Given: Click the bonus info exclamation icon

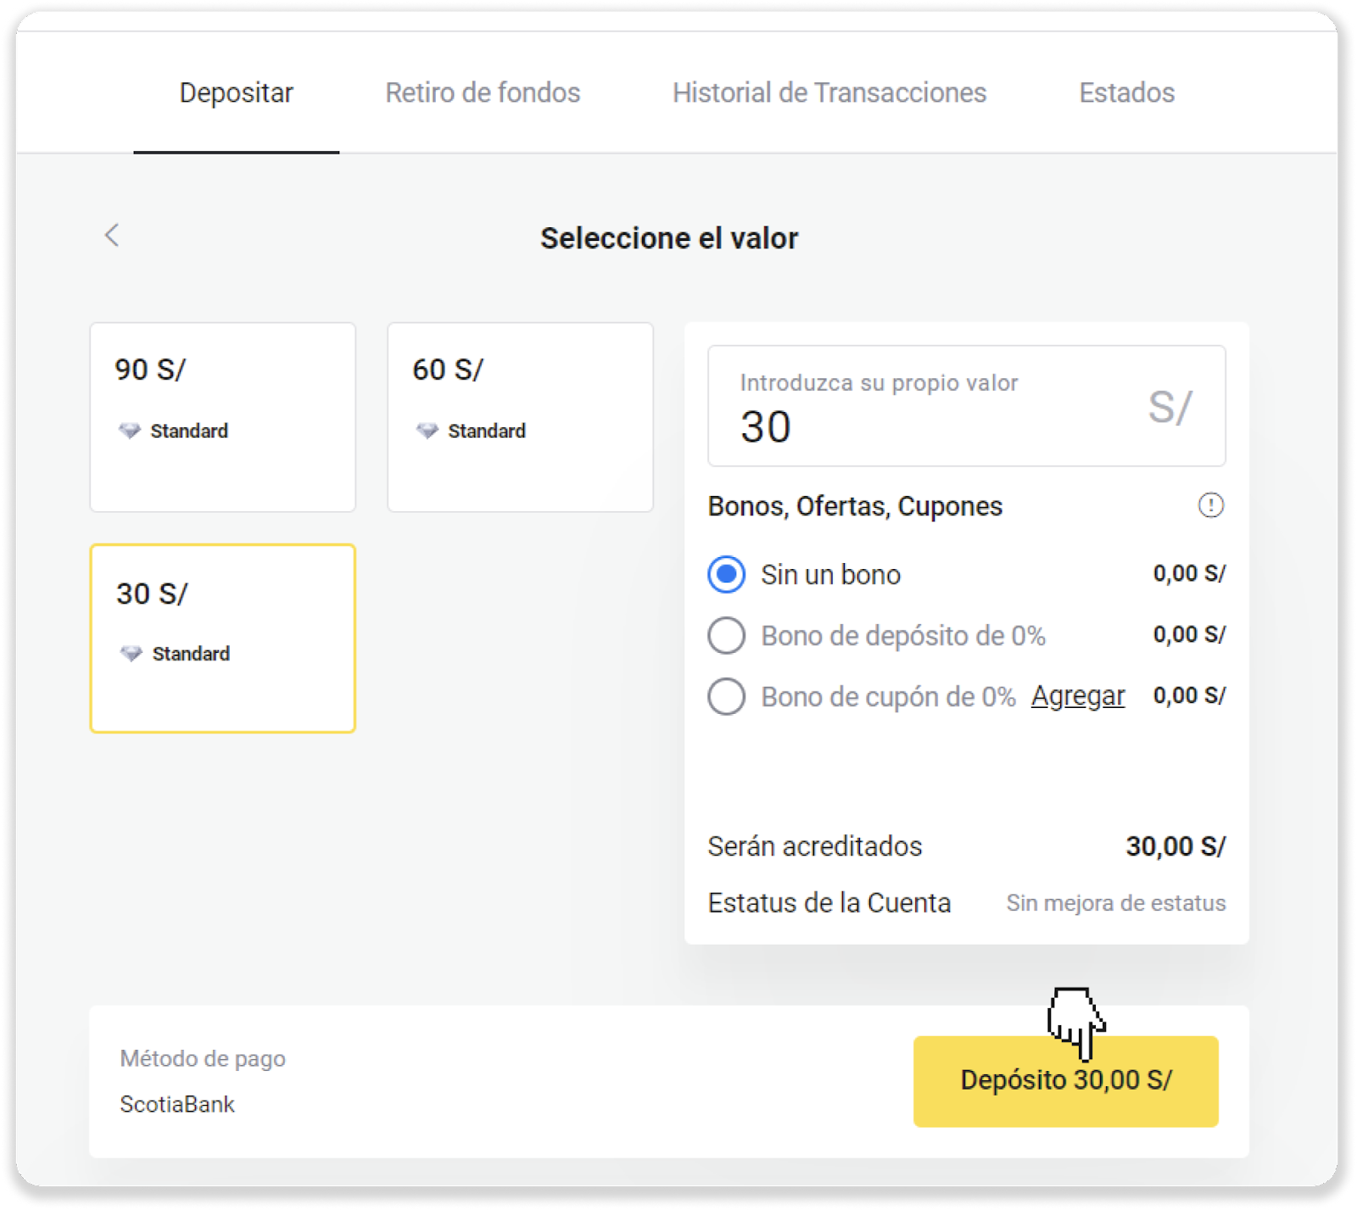Looking at the screenshot, I should [x=1210, y=505].
